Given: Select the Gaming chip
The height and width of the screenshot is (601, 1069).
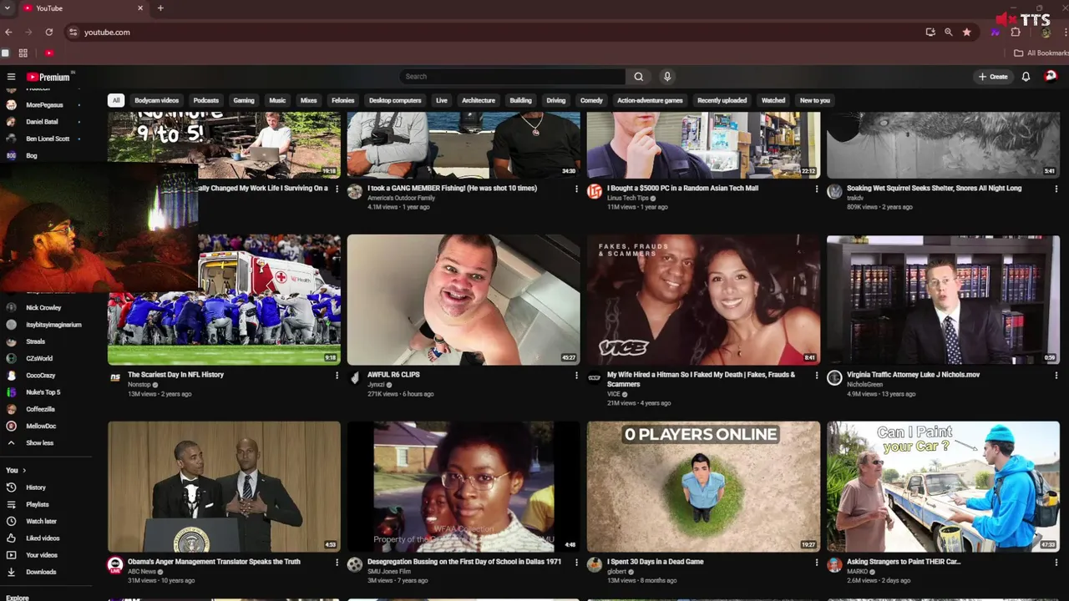Looking at the screenshot, I should 244,100.
